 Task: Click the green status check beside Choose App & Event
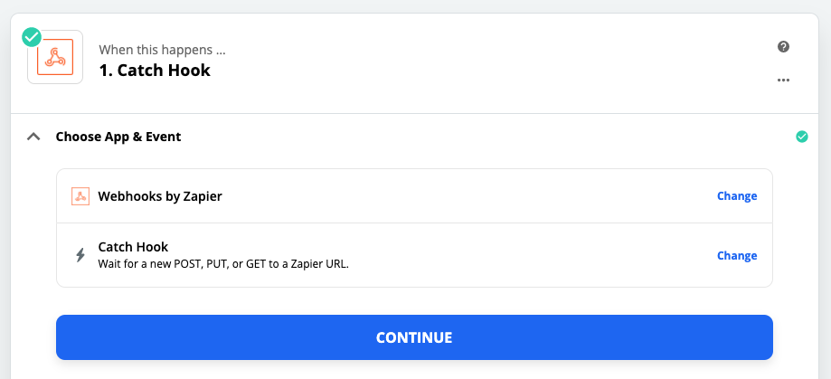(x=802, y=137)
